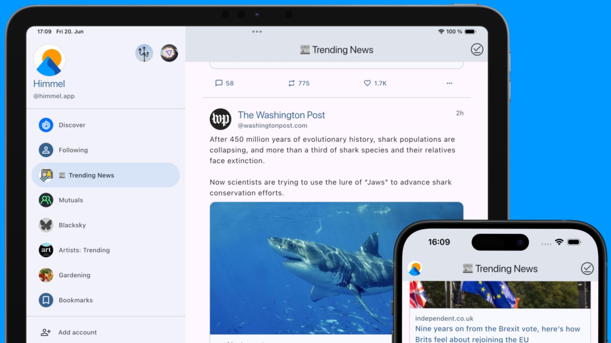Click the 775 repost count
Image resolution: width=611 pixels, height=343 pixels.
[304, 83]
